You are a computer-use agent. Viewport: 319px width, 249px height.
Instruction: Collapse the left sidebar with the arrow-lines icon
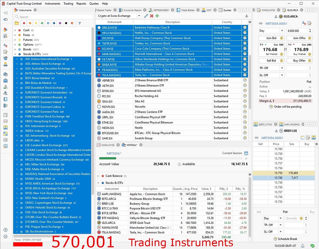pos(6,13)
